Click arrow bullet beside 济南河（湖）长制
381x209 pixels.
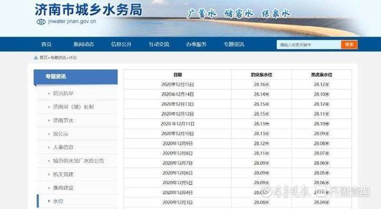coord(49,107)
